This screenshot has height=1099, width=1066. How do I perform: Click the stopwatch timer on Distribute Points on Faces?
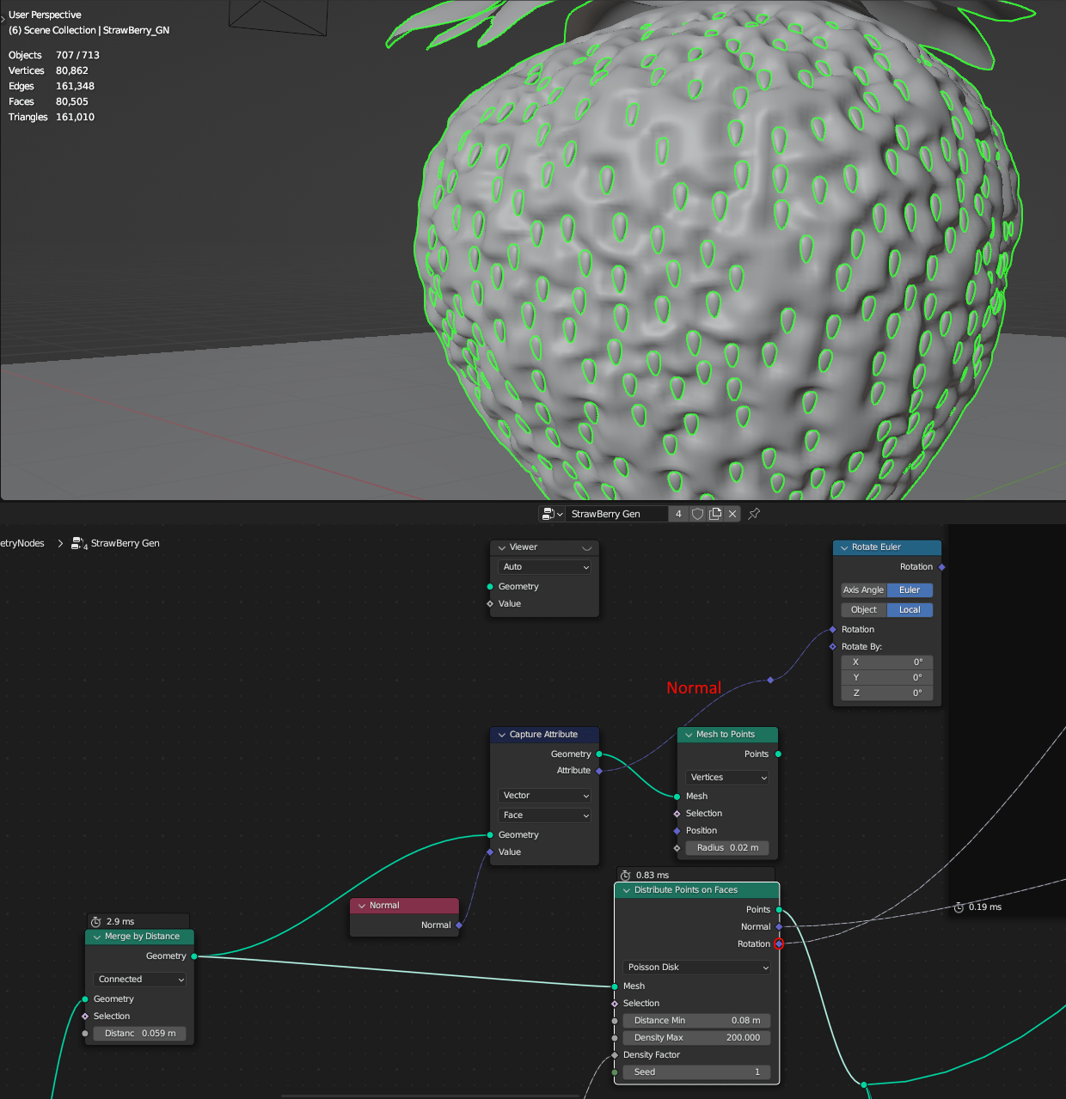click(625, 874)
